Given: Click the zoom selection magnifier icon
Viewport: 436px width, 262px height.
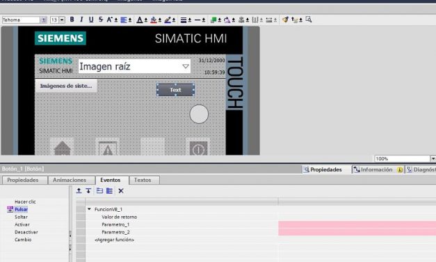Looking at the screenshot, I should point(308,20).
